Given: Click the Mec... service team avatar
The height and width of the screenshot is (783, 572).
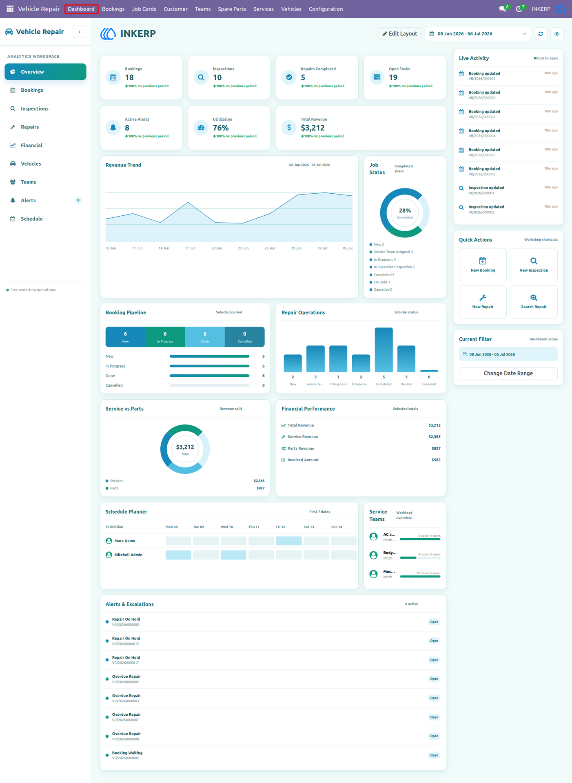Looking at the screenshot, I should tap(373, 574).
